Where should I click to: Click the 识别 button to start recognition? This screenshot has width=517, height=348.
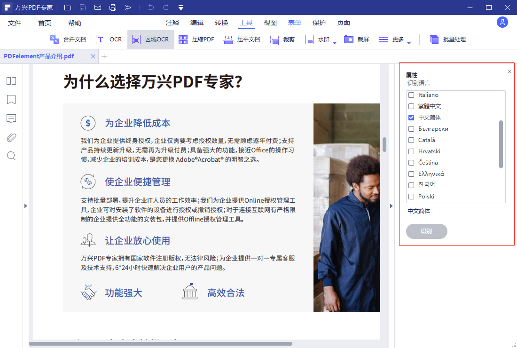click(x=426, y=231)
